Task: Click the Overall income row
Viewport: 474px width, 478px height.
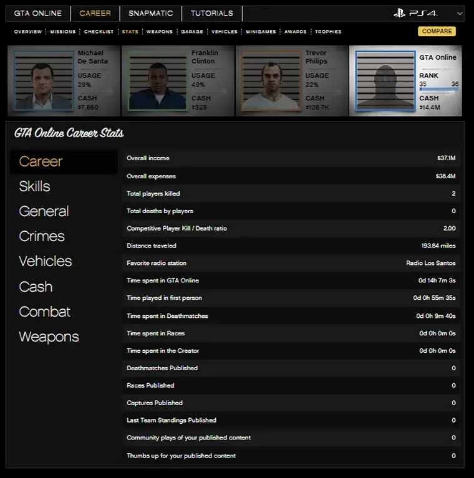Action: (x=291, y=158)
